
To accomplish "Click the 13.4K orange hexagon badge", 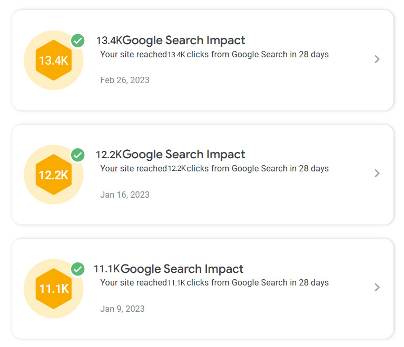I will click(x=54, y=60).
